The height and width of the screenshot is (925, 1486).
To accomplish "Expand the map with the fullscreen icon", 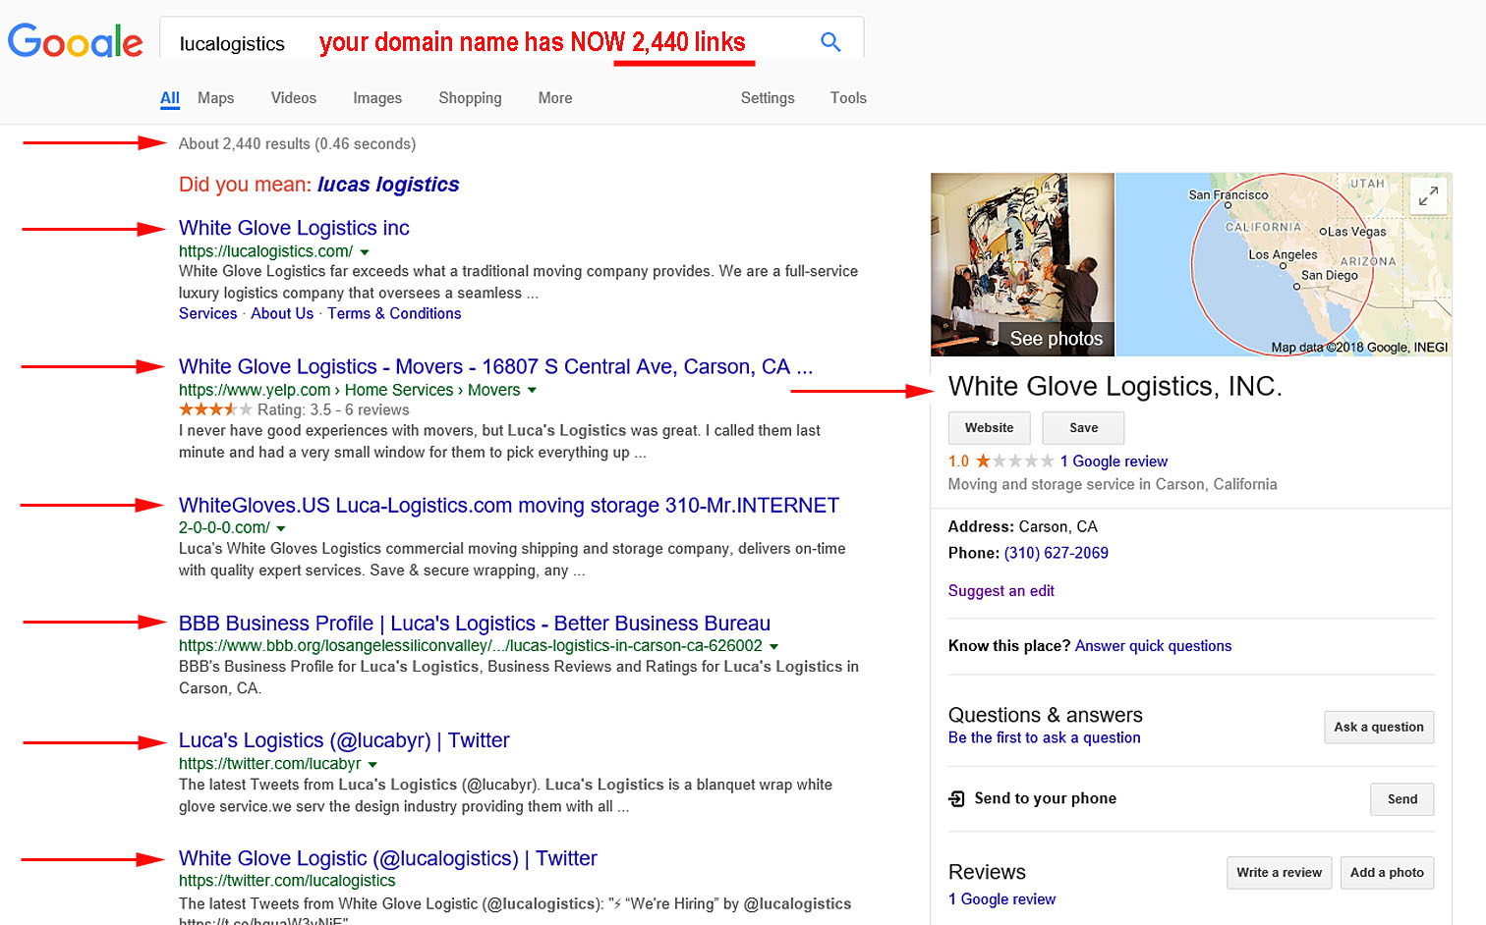I will point(1428,195).
